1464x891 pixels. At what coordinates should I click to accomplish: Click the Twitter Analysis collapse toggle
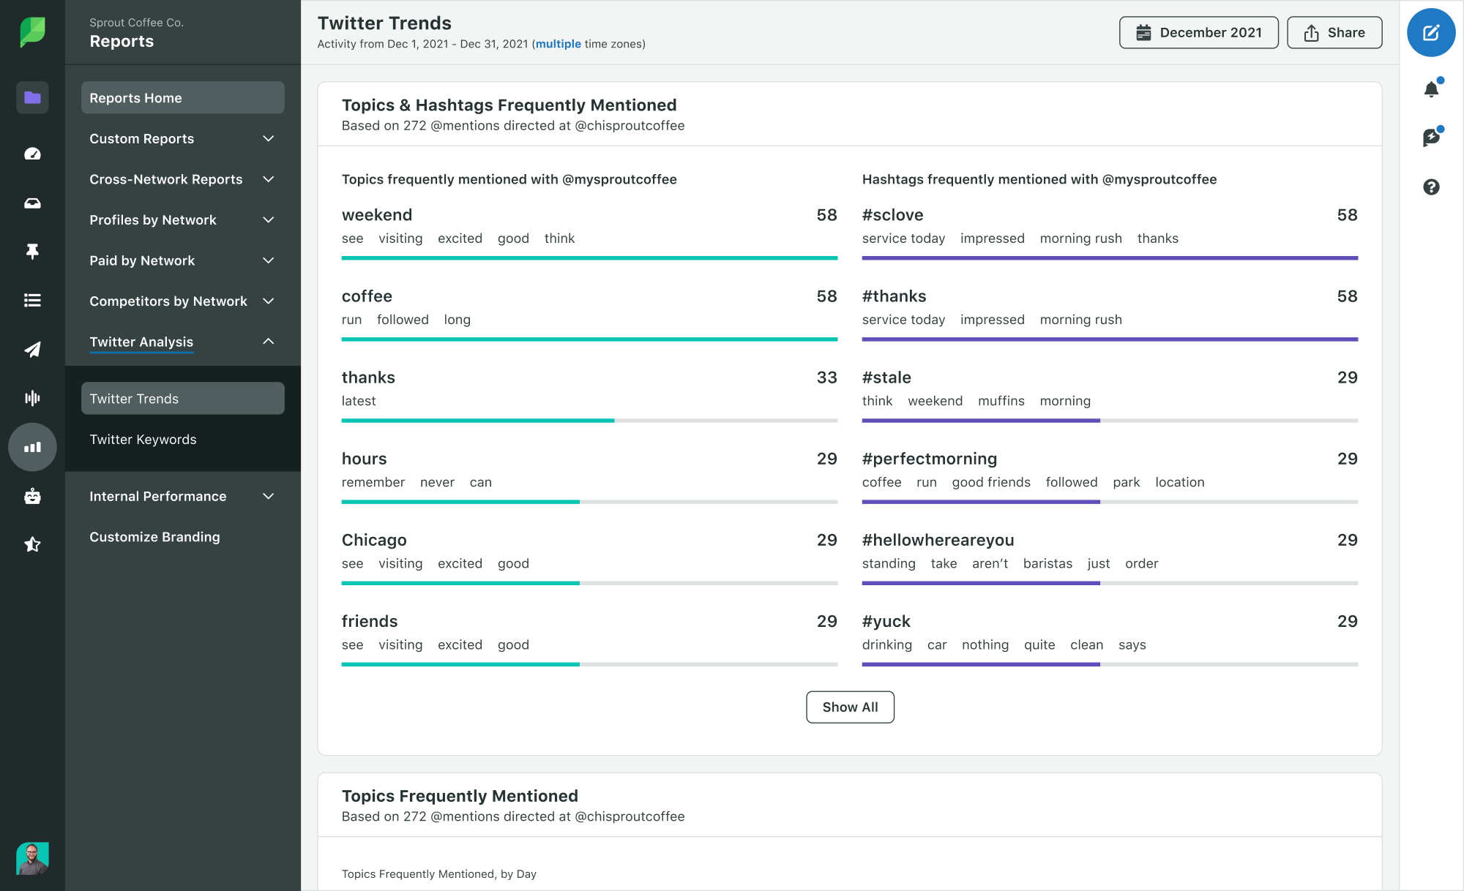268,342
